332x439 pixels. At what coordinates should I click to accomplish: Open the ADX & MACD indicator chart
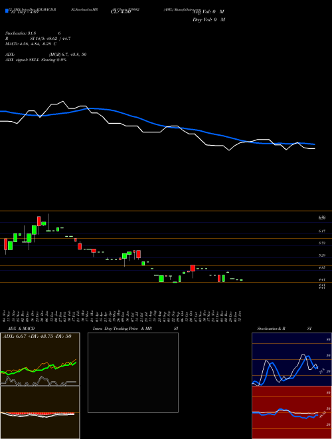point(40,386)
